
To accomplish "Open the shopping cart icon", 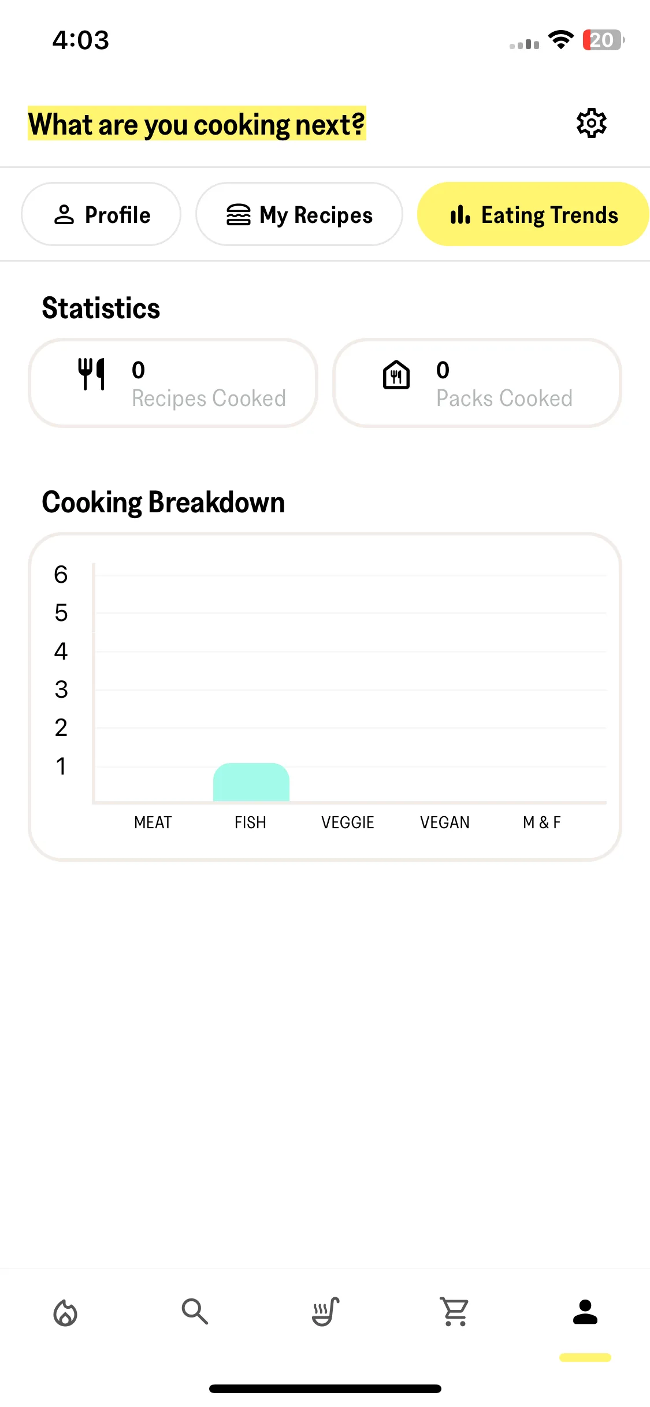I will [455, 1312].
